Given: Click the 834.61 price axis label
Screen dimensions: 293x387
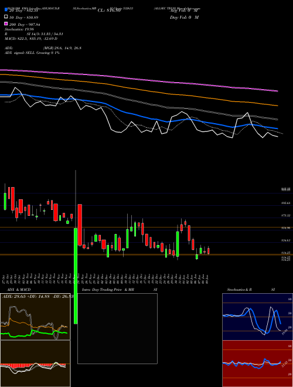Looking at the screenshot, I should point(285,240).
